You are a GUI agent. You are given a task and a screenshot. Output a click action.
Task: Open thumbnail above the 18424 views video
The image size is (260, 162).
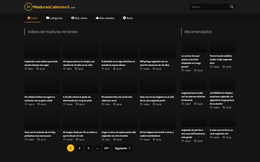(158, 120)
